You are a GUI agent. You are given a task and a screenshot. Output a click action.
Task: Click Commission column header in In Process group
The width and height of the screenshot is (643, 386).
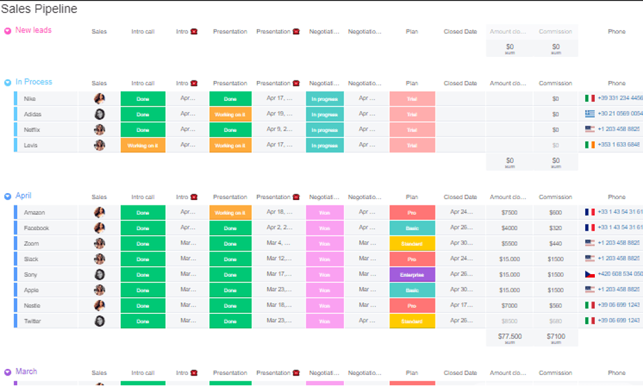tap(555, 83)
